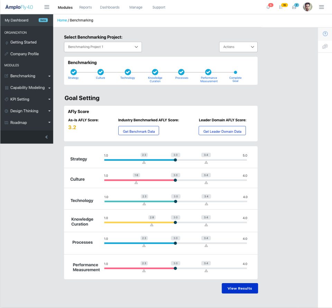Select the Capability Modeling grid icon
Image resolution: width=332 pixels, height=308 pixels.
click(x=6, y=87)
